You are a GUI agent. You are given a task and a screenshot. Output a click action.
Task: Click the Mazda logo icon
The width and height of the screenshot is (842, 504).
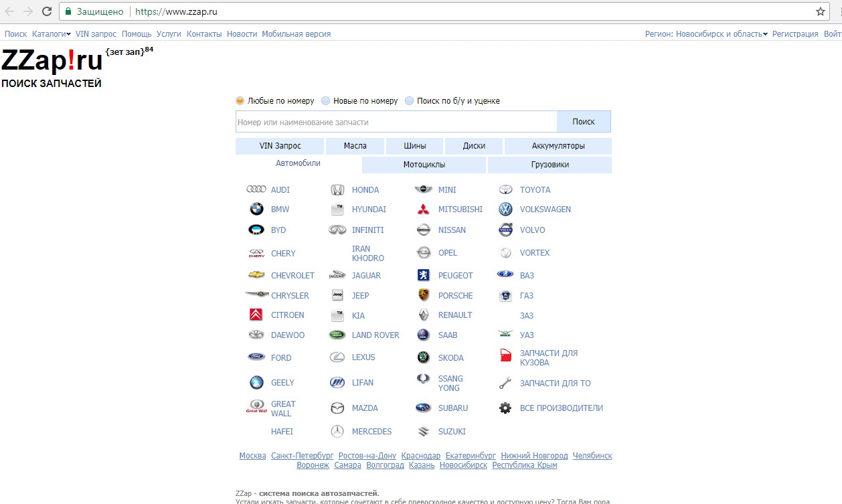tap(337, 408)
